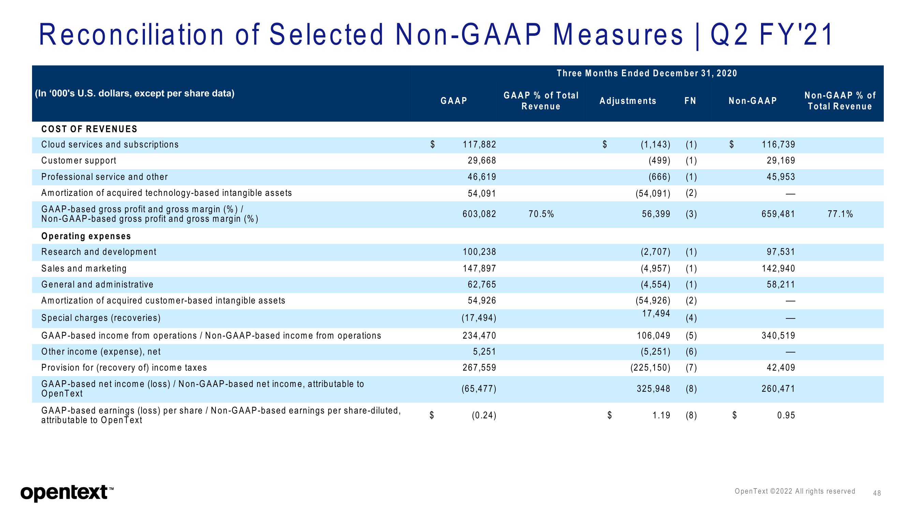
Task: Select 'Amortization of acquired customer-based intangible assets' label
Action: [x=163, y=300]
